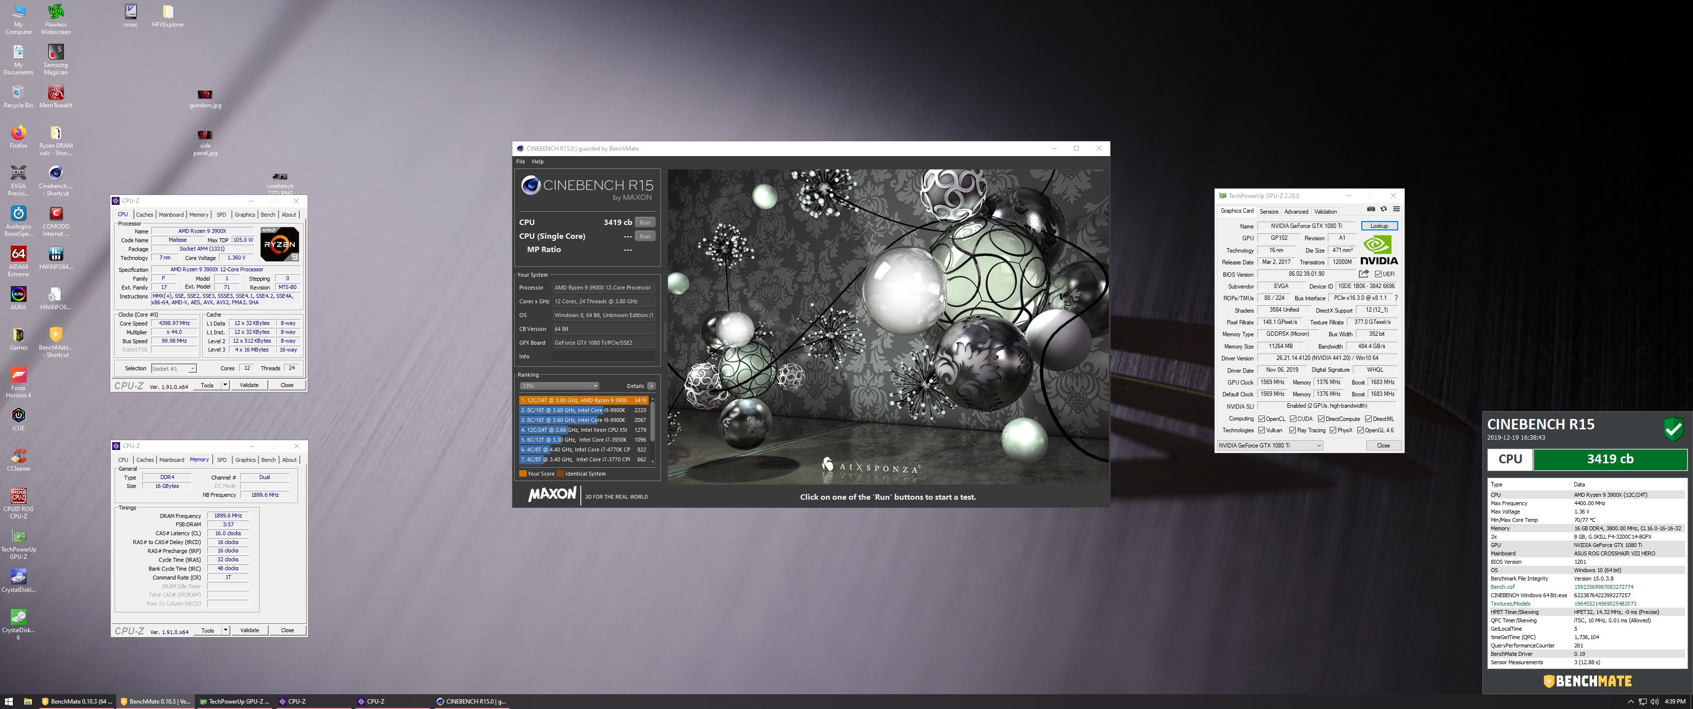Open CCleaner desktop icon
This screenshot has width=1693, height=709.
pyautogui.click(x=18, y=459)
